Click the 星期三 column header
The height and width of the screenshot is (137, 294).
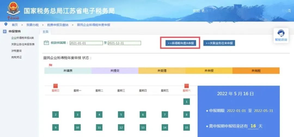point(121,91)
